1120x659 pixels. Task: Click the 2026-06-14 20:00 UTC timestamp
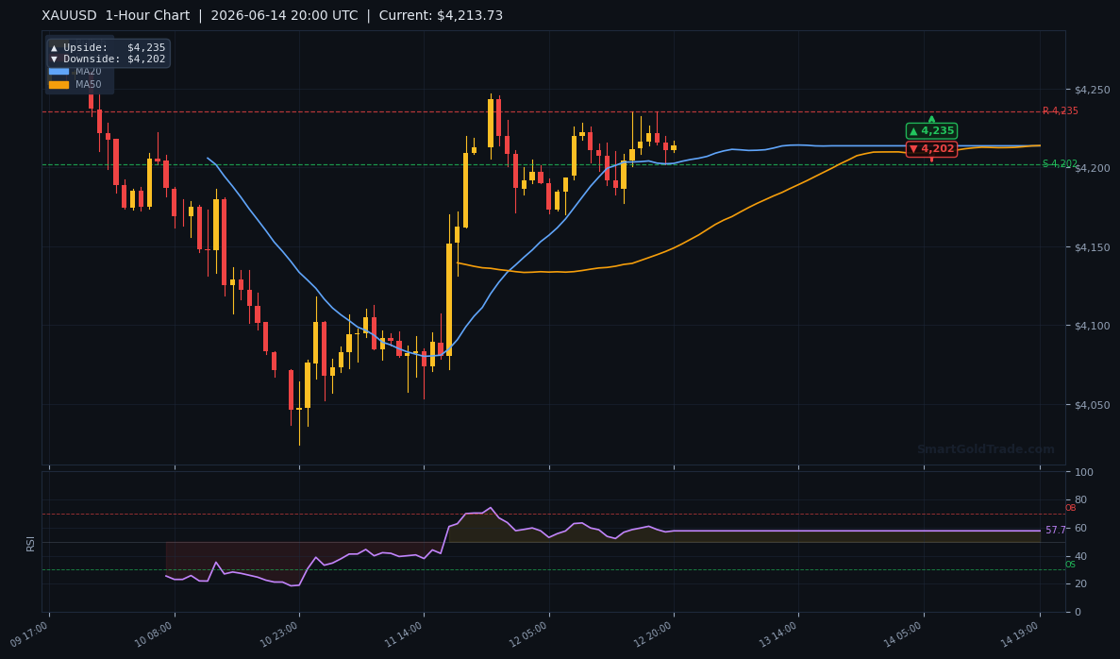[x=284, y=16]
